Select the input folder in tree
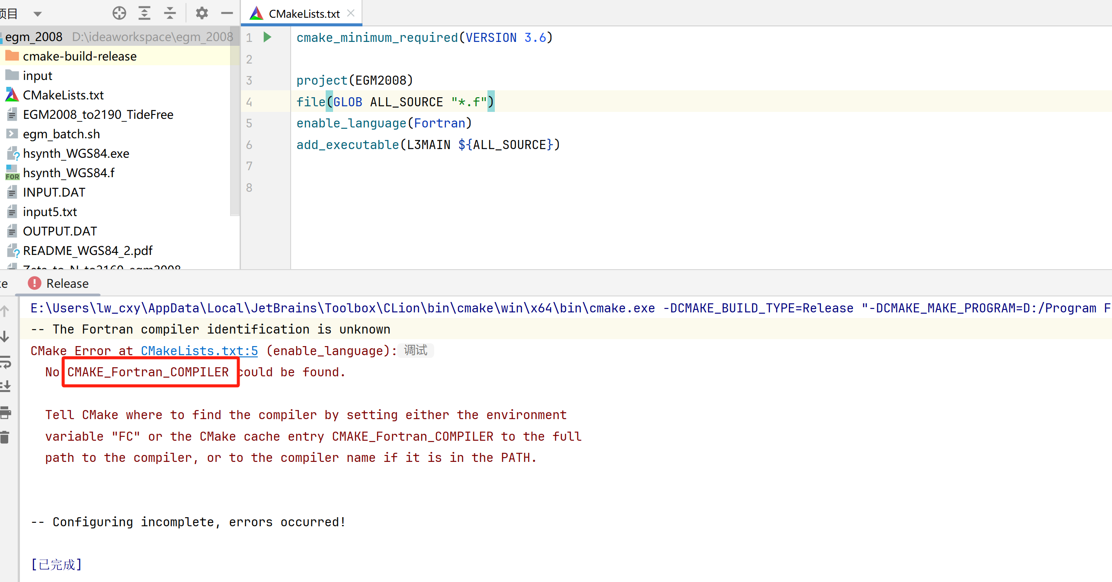The height and width of the screenshot is (582, 1112). point(37,76)
